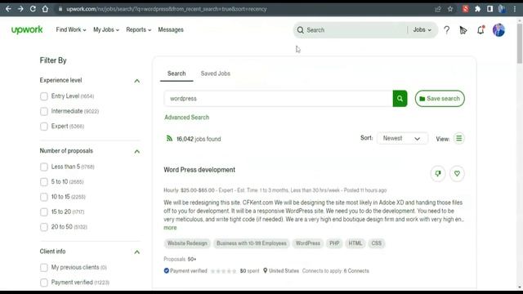Open the Advanced Search link

[x=187, y=118]
